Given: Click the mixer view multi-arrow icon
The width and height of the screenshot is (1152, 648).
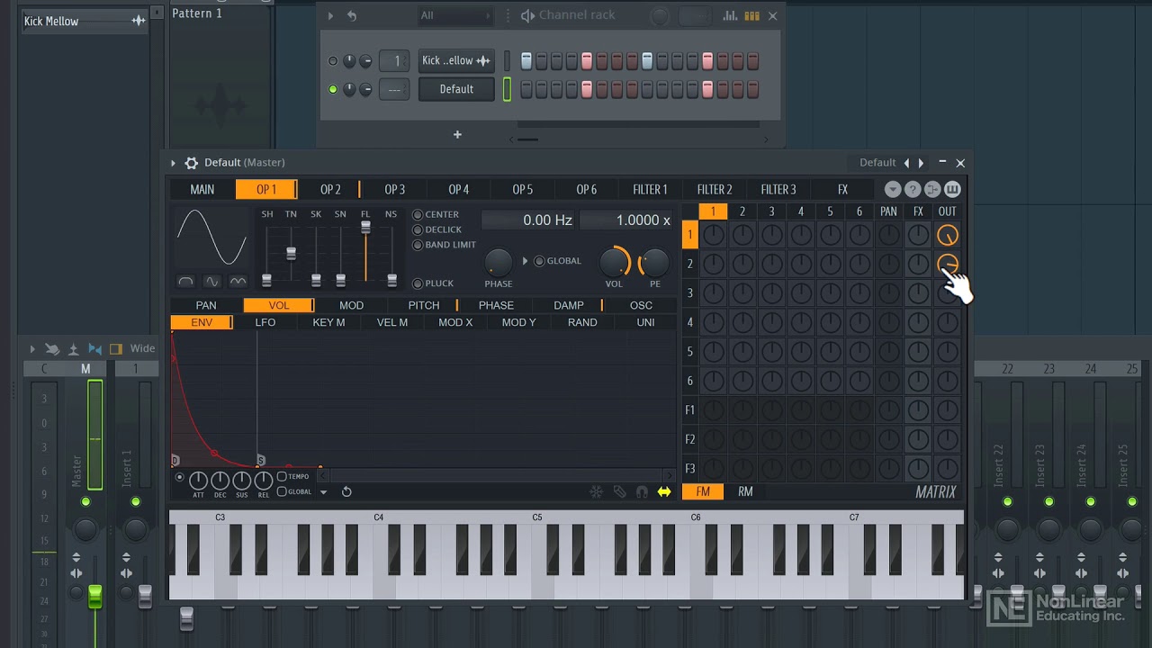Looking at the screenshot, I should 52,349.
